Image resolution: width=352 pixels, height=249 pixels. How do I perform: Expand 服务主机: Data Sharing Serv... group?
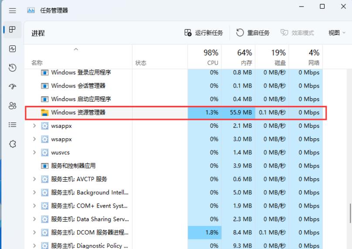coord(34,219)
